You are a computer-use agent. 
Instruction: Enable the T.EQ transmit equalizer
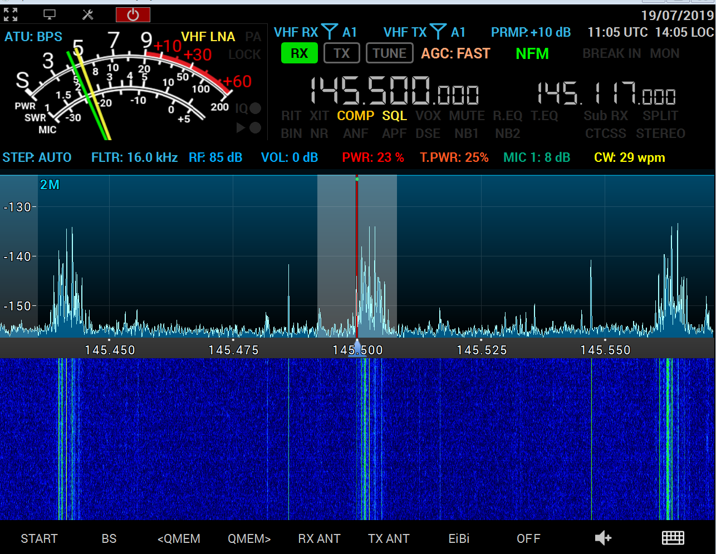pyautogui.click(x=544, y=116)
